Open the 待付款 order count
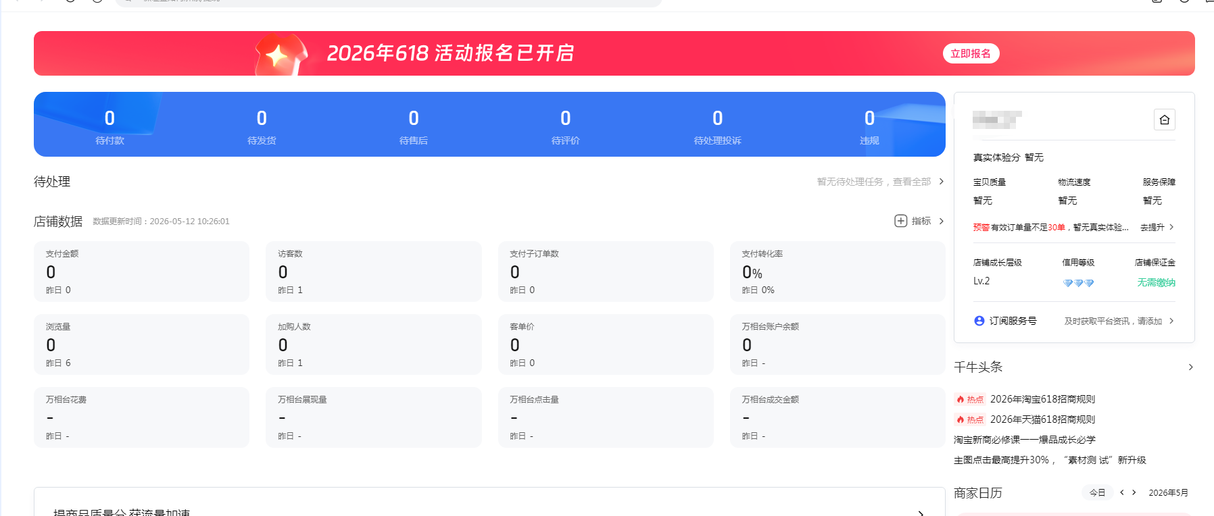This screenshot has height=516, width=1214. click(x=110, y=127)
